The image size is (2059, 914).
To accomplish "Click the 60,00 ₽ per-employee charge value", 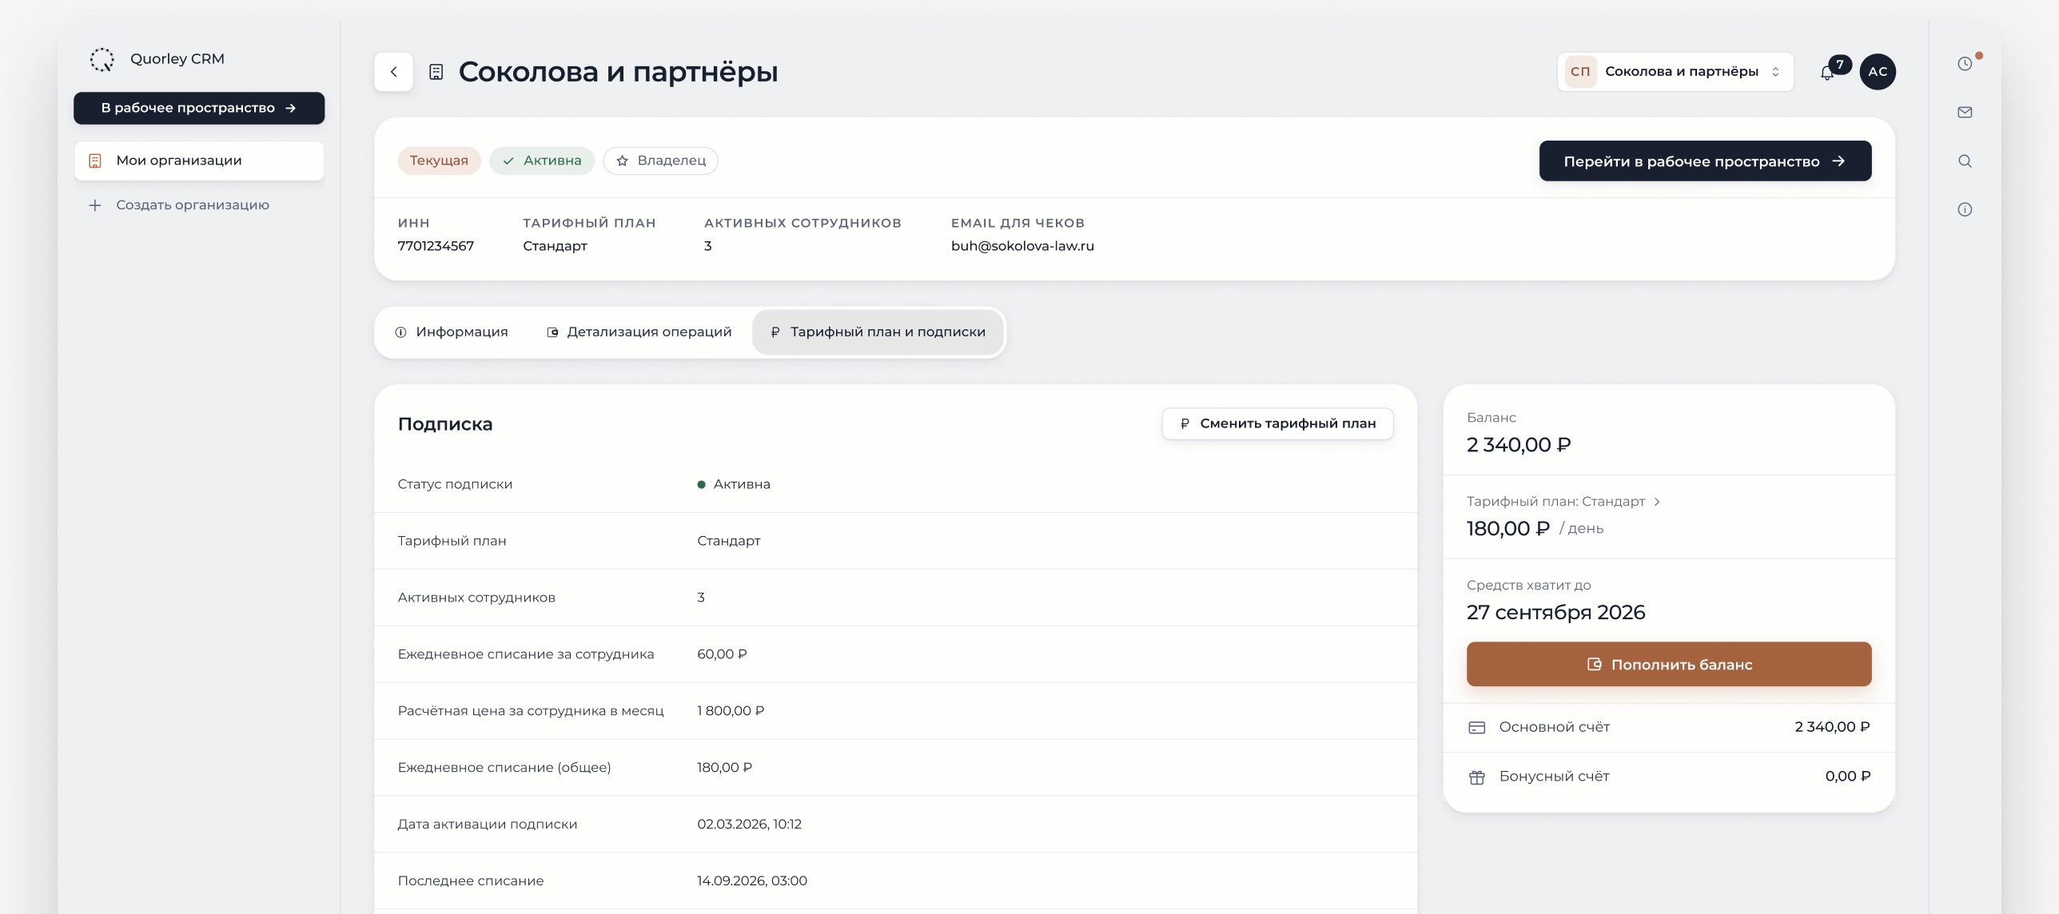I will (722, 654).
